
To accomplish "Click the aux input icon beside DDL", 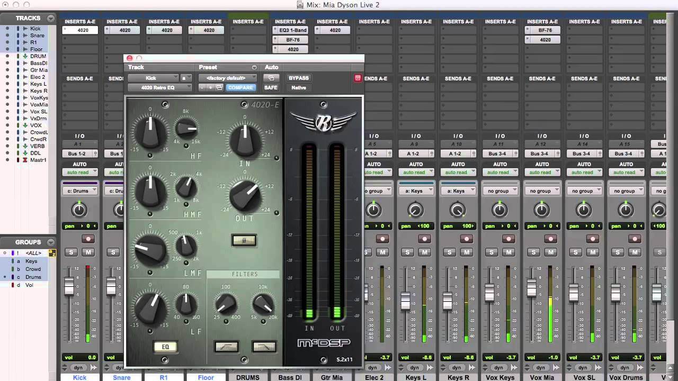I will pos(24,153).
